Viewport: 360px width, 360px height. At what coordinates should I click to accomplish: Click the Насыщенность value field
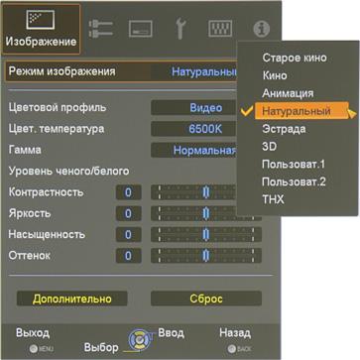(x=128, y=235)
